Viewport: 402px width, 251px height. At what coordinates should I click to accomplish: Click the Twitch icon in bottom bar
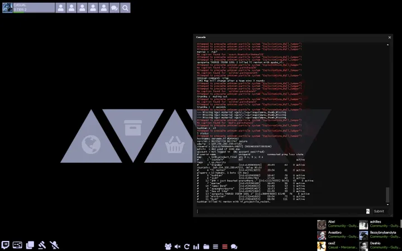pyautogui.click(x=6, y=245)
